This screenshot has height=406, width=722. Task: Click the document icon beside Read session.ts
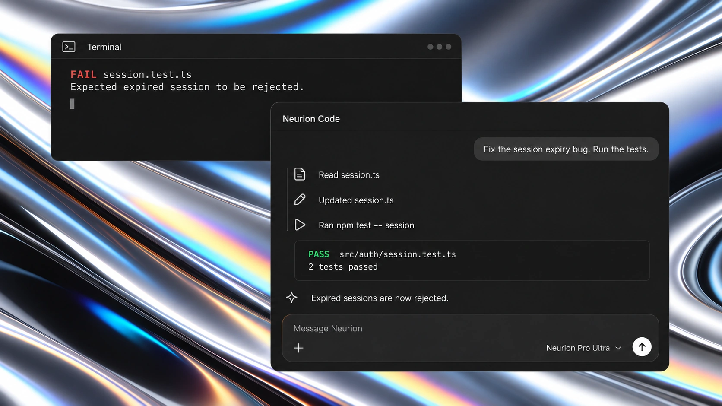coord(300,174)
